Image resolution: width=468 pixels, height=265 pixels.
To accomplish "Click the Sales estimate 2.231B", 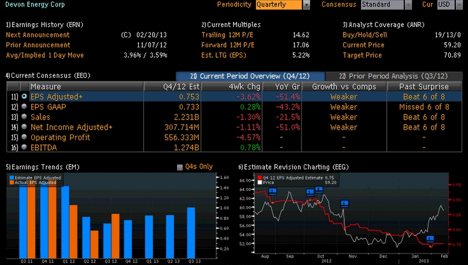I will coord(186,117).
